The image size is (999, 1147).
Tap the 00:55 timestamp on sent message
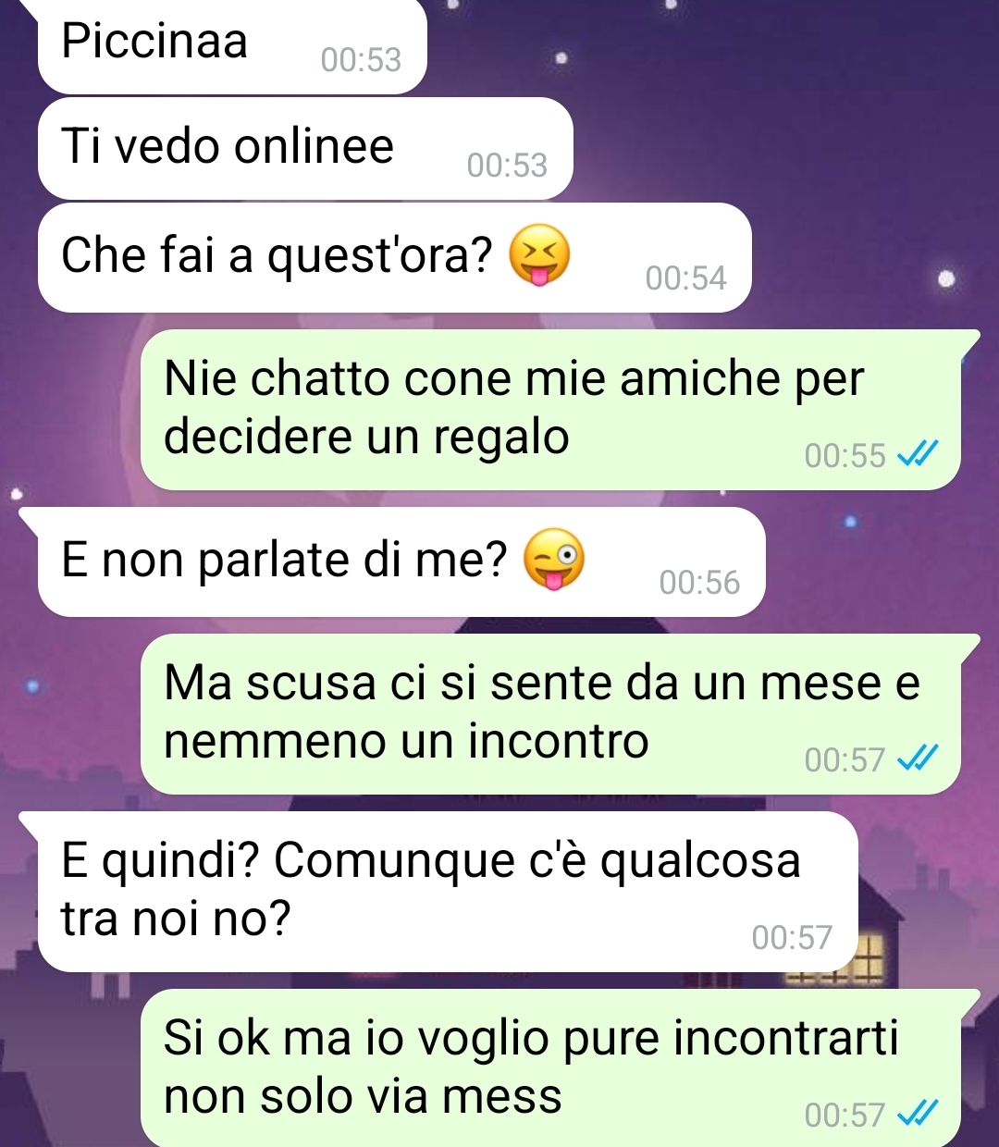(x=845, y=456)
